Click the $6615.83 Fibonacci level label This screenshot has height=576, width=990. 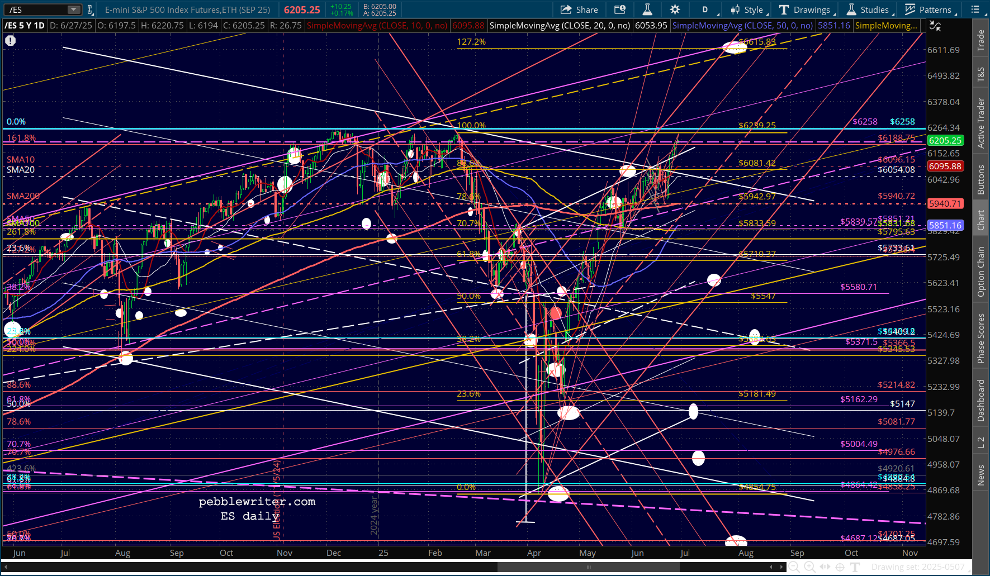(757, 42)
